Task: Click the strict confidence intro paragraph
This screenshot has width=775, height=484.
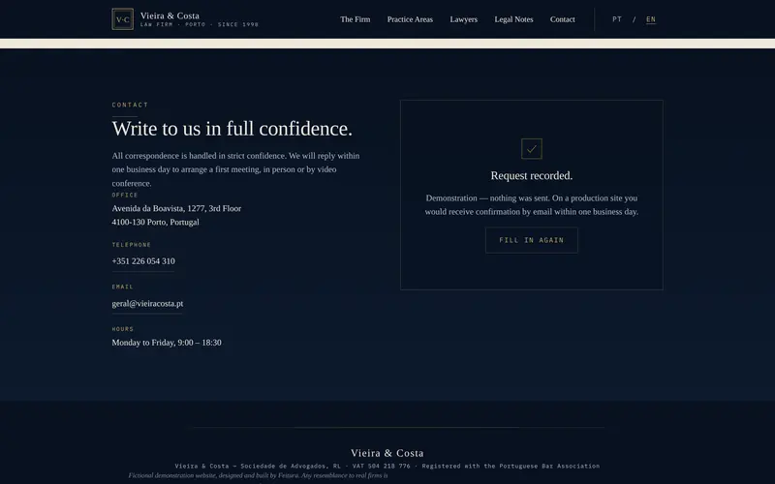Action: click(x=235, y=169)
